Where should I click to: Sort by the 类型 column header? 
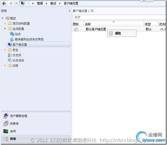(x=151, y=24)
